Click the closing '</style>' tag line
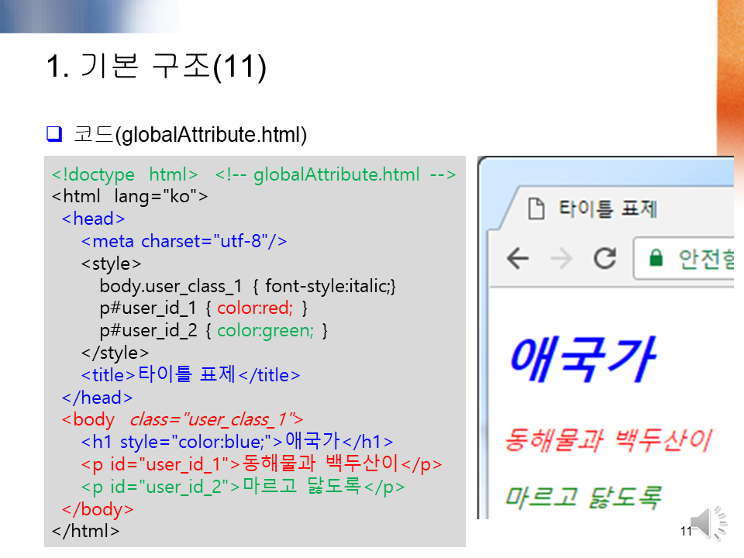Viewport: 744px width, 558px height. pos(115,353)
